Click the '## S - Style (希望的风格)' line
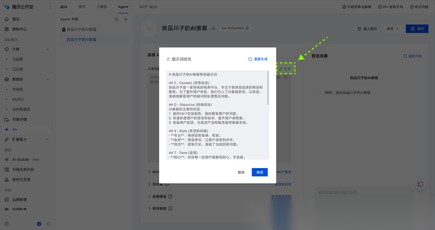The width and height of the screenshot is (435, 230). (188, 131)
